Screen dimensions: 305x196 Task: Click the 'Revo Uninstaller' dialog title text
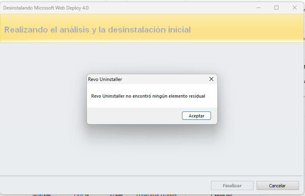(x=105, y=79)
